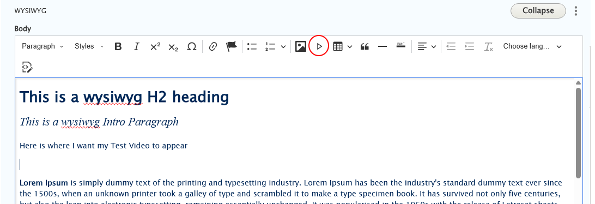
Task: Toggle bold formatting
Action: point(118,47)
